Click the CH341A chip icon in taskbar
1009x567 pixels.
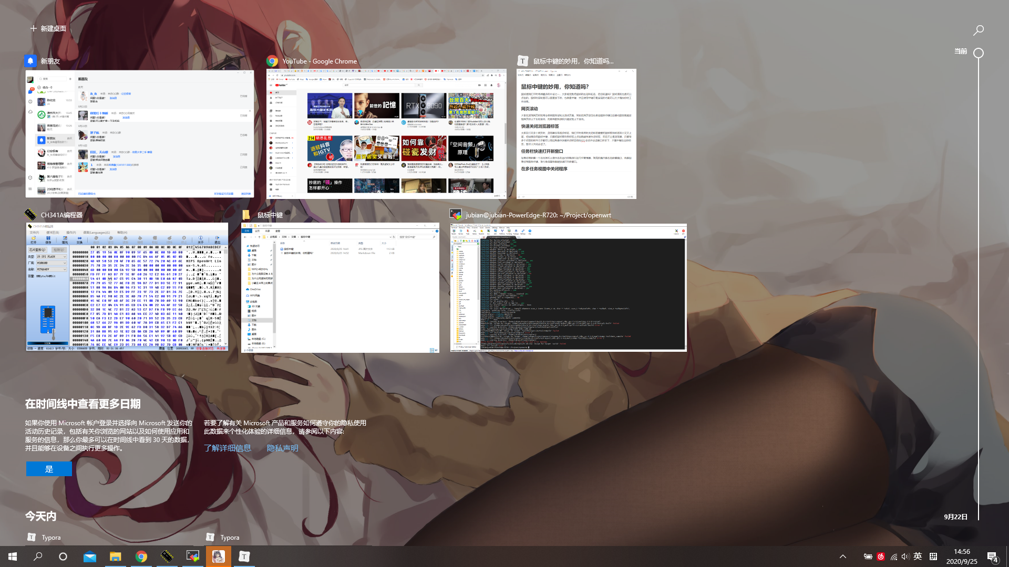click(x=167, y=556)
